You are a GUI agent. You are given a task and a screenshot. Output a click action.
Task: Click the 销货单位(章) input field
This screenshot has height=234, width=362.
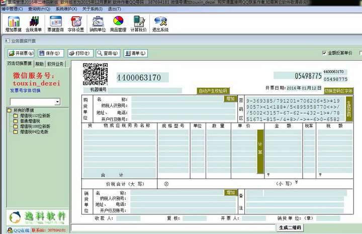(328, 218)
